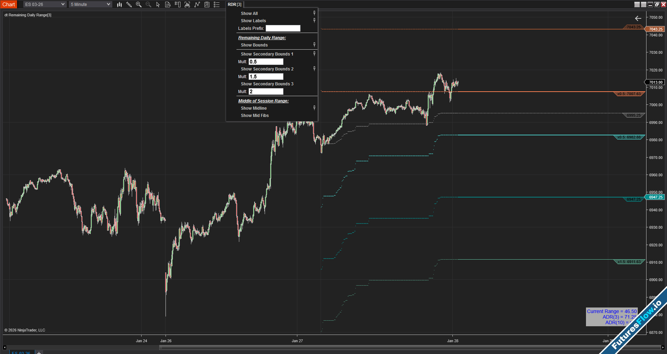Click the orange Chart button
This screenshot has width=667, height=354.
pyautogui.click(x=9, y=5)
